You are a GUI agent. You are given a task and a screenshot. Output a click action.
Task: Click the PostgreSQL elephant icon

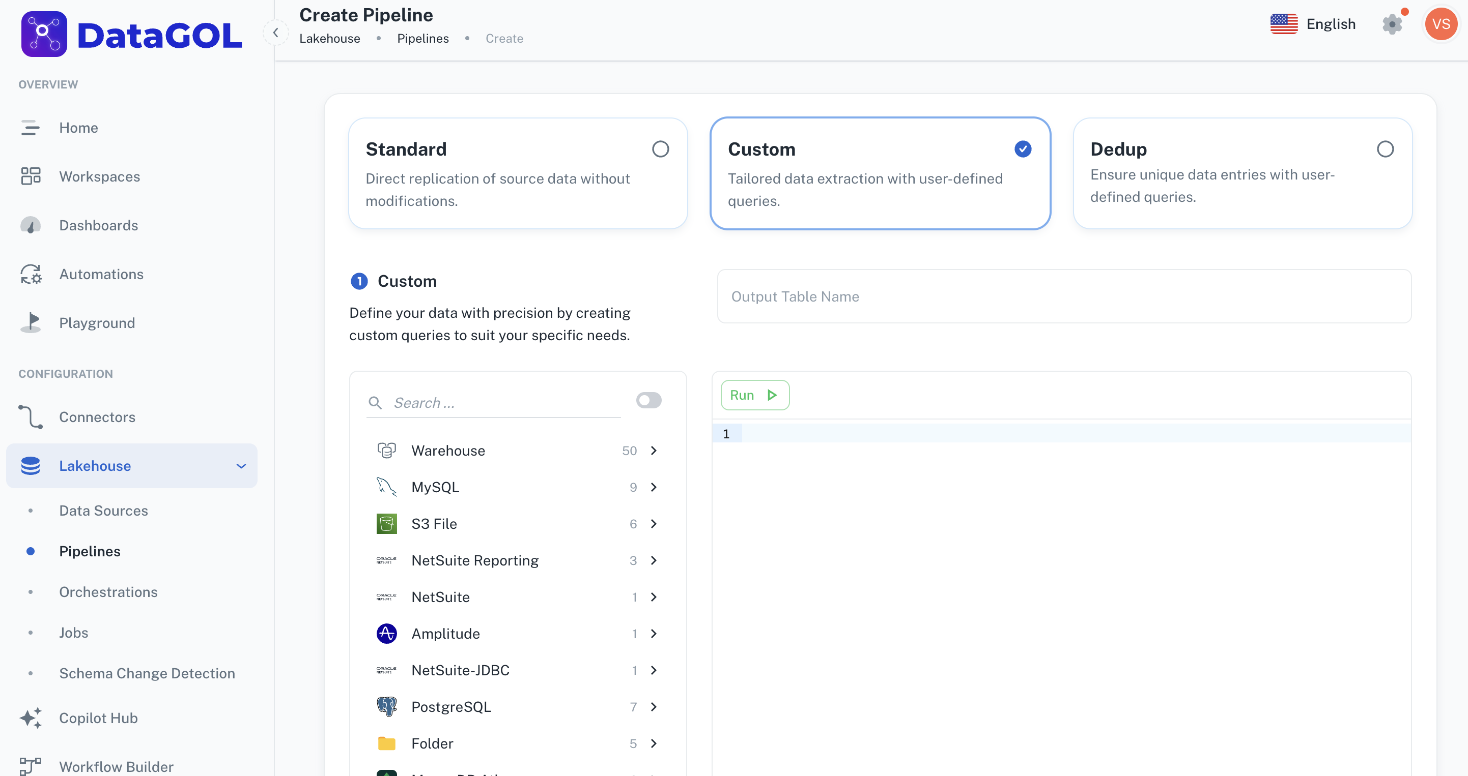point(386,706)
